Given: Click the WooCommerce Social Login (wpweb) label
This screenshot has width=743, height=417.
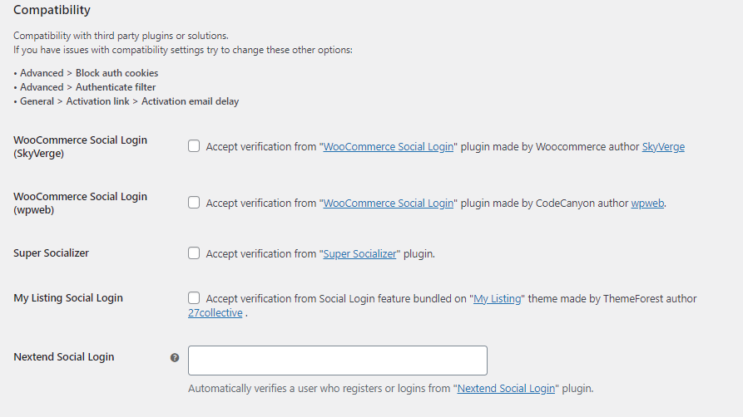Looking at the screenshot, I should point(80,203).
